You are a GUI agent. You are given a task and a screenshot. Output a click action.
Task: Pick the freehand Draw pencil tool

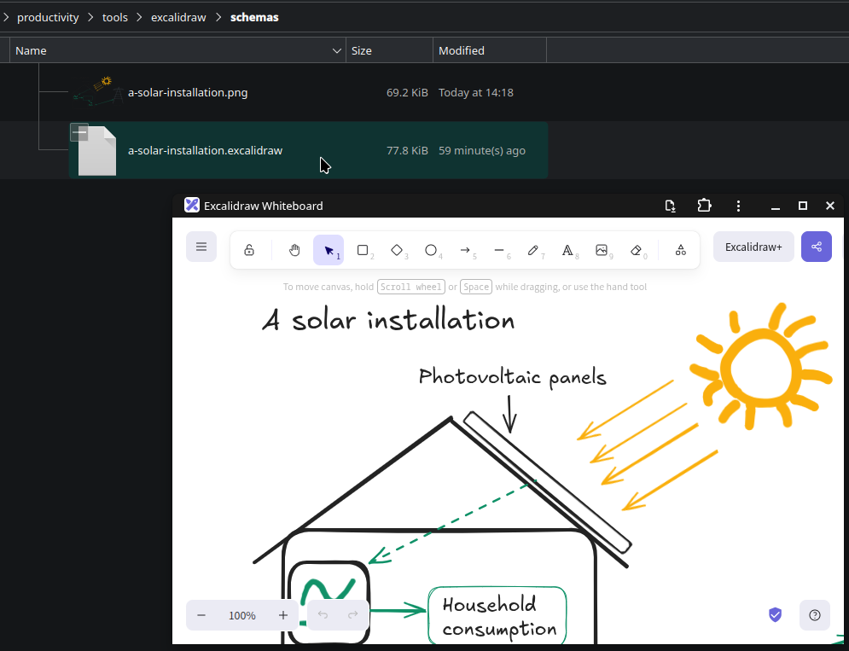(x=533, y=250)
